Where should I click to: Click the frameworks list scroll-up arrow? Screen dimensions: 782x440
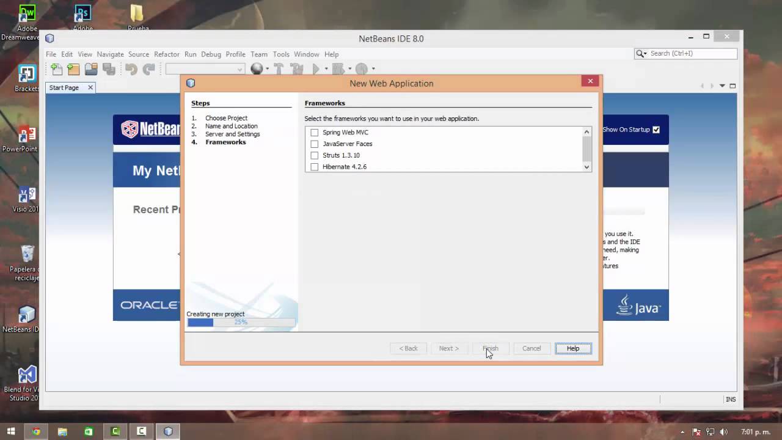586,132
